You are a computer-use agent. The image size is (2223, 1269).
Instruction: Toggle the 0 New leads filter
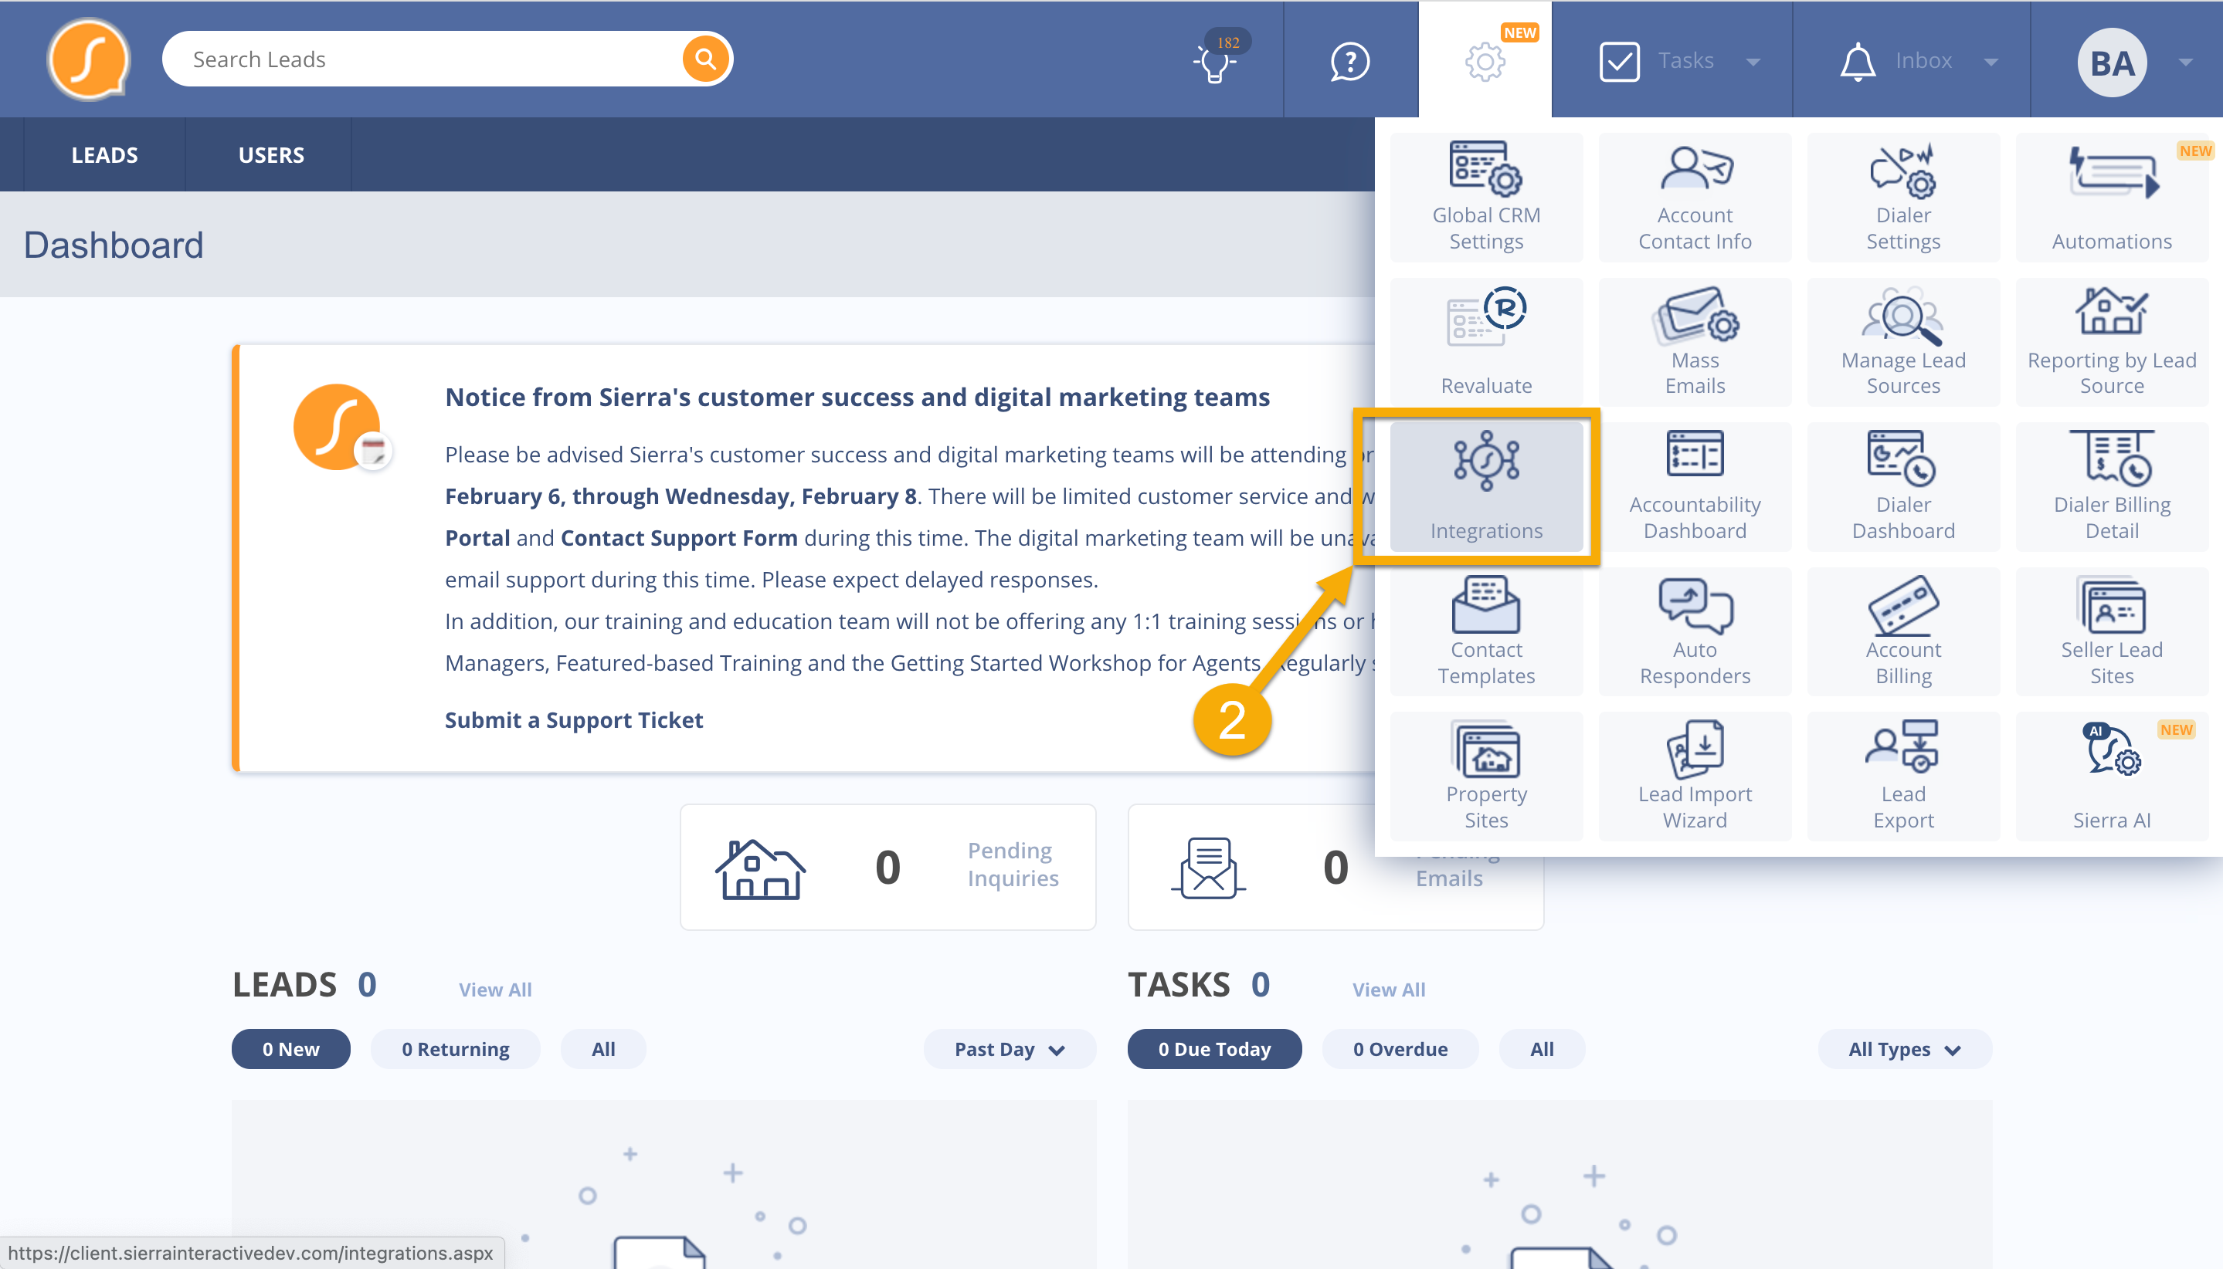pos(294,1049)
